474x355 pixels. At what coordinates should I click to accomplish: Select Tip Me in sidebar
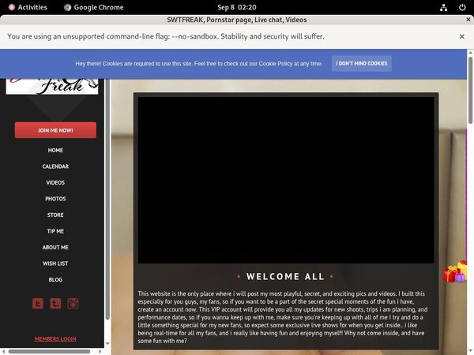[55, 231]
